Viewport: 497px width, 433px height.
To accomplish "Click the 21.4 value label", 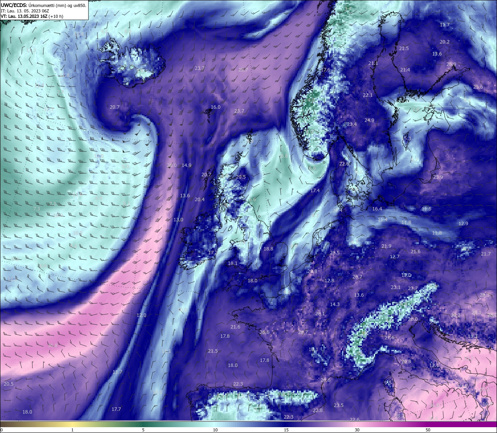I will pos(405,70).
